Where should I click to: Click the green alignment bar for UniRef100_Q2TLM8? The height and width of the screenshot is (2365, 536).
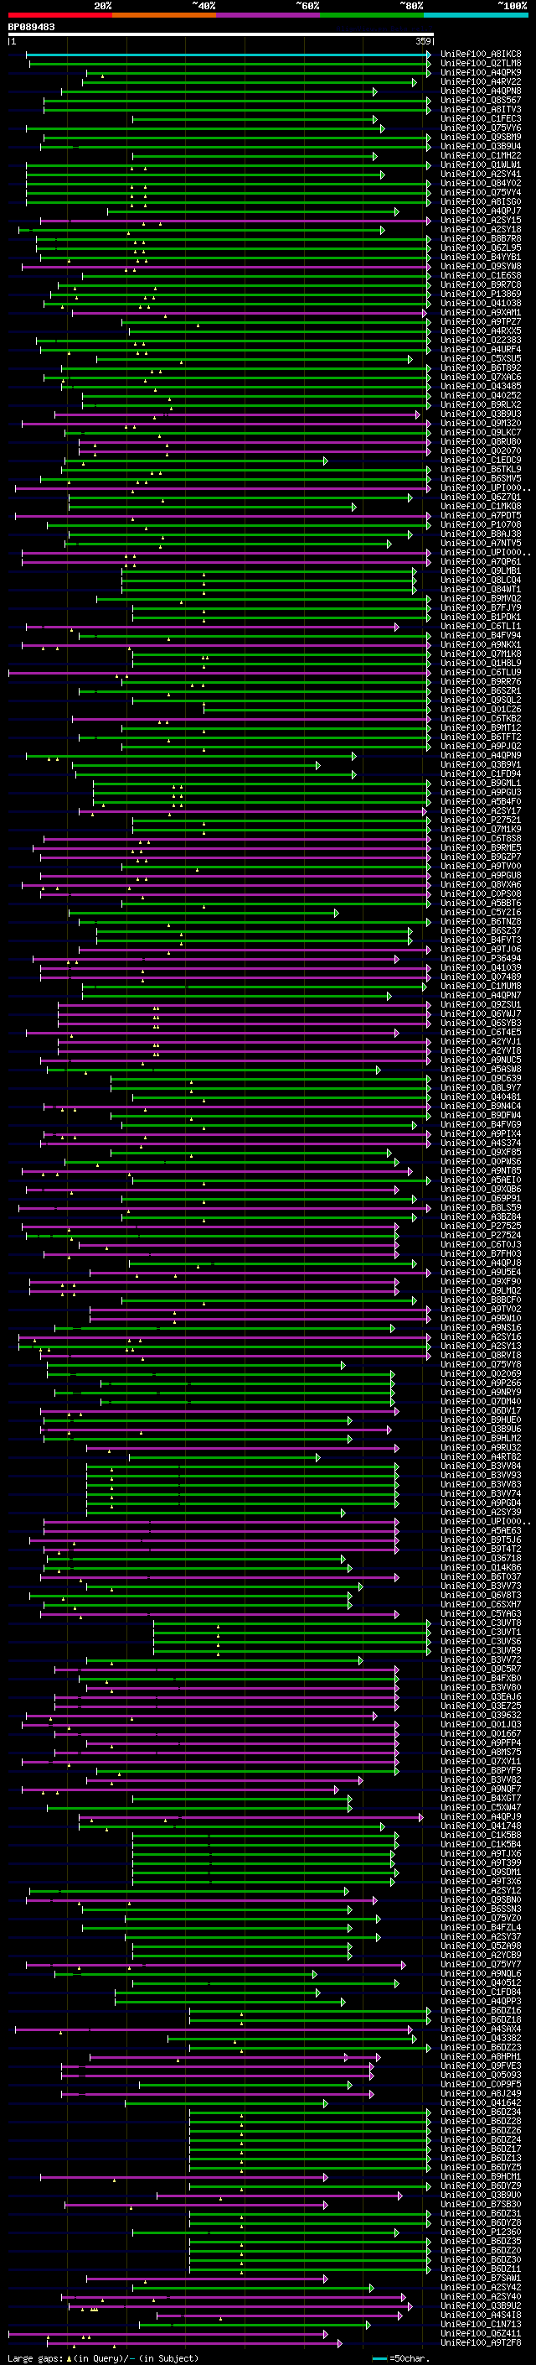[x=229, y=64]
